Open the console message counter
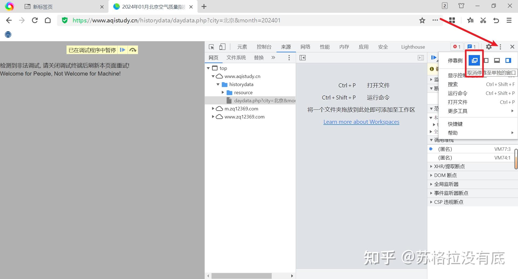This screenshot has height=279, width=518. pyautogui.click(x=472, y=46)
